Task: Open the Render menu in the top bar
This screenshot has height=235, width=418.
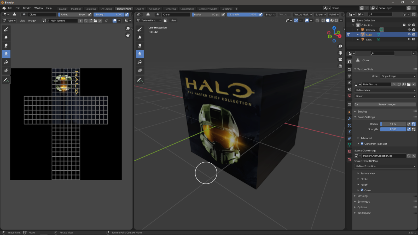Action: [27, 8]
